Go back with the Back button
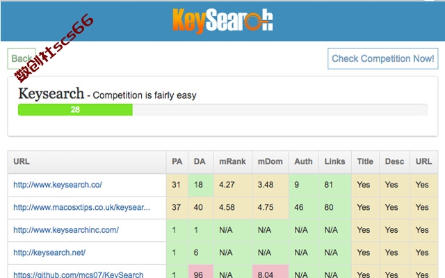 (22, 58)
